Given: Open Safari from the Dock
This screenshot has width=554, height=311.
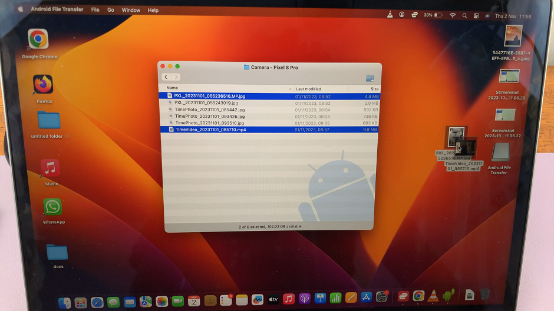Looking at the screenshot, I should (97, 302).
